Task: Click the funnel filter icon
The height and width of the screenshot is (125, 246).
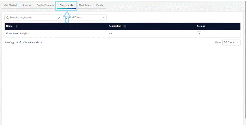Action: (x=67, y=18)
